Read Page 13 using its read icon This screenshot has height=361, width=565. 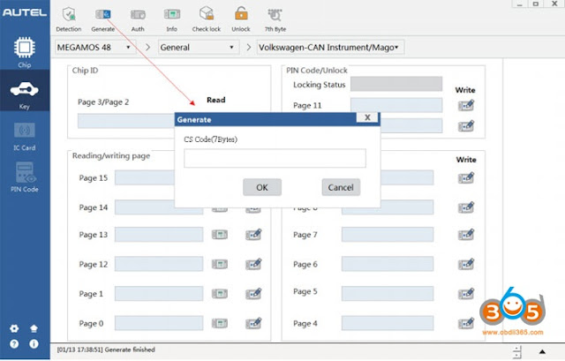tap(220, 235)
